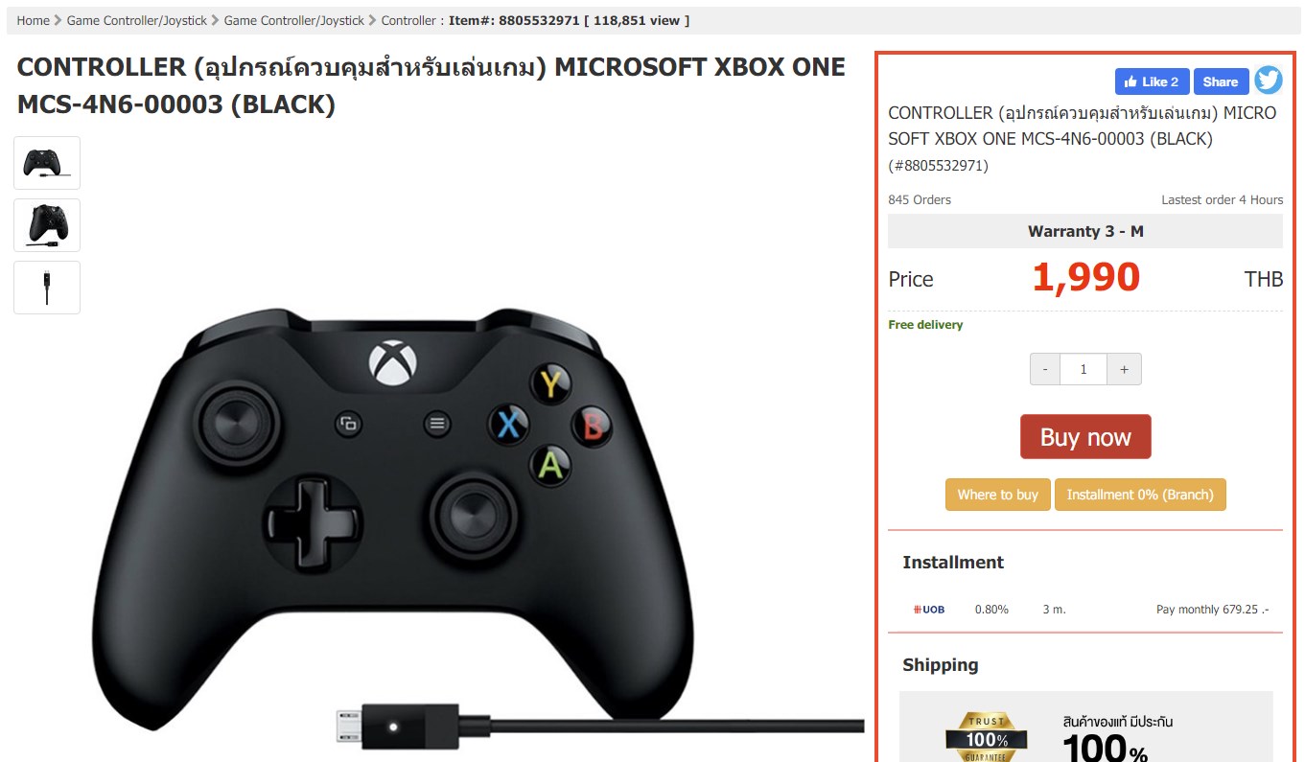Open the Where to buy option

click(998, 495)
